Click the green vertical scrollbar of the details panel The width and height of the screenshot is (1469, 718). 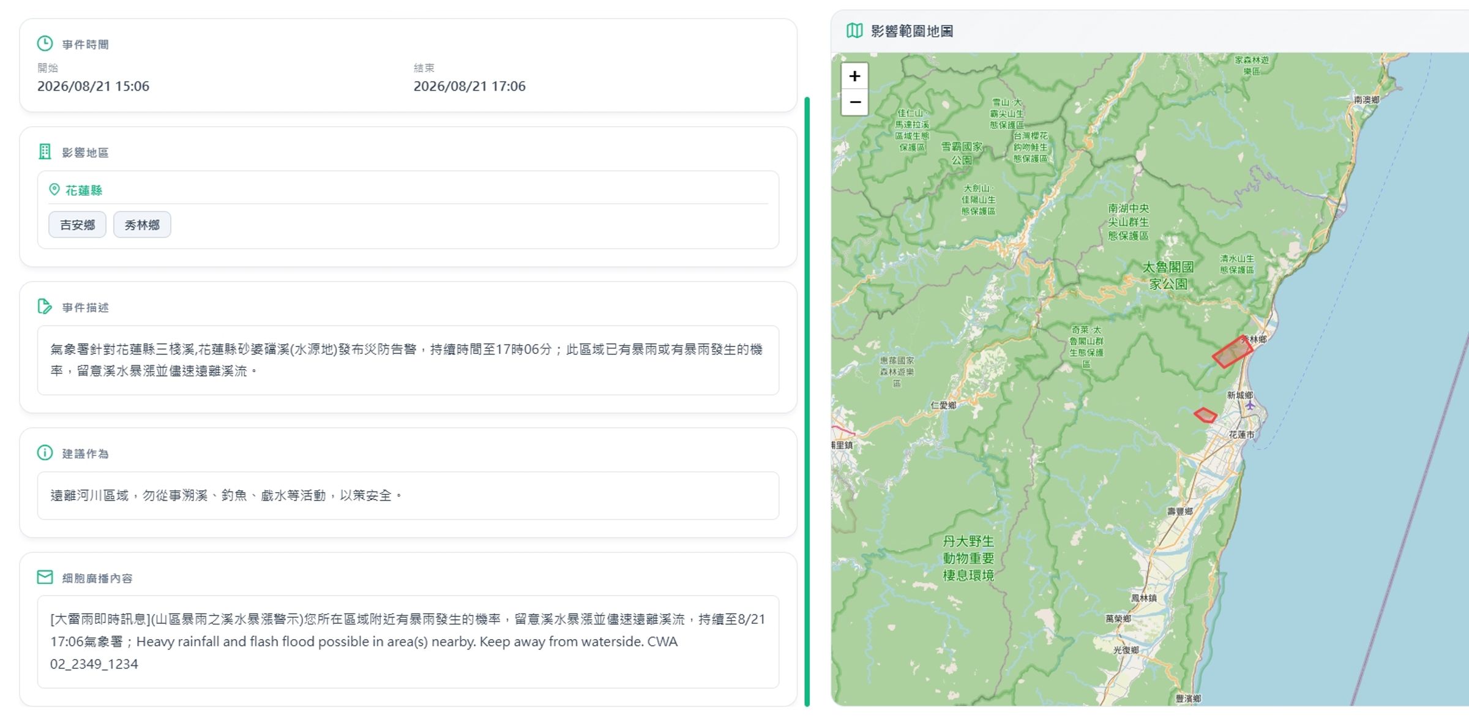coord(807,402)
